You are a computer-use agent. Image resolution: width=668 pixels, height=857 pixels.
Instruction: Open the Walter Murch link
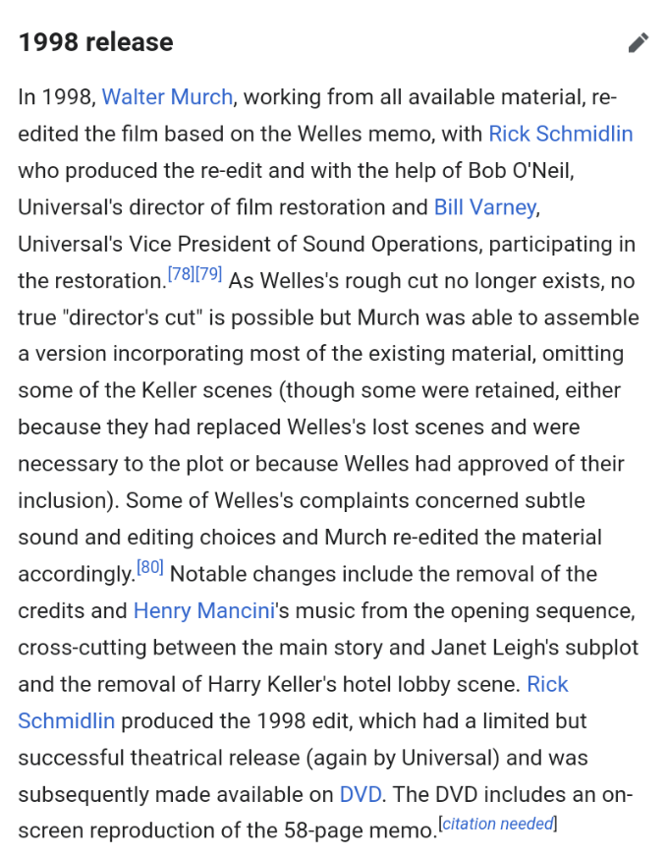tap(167, 97)
